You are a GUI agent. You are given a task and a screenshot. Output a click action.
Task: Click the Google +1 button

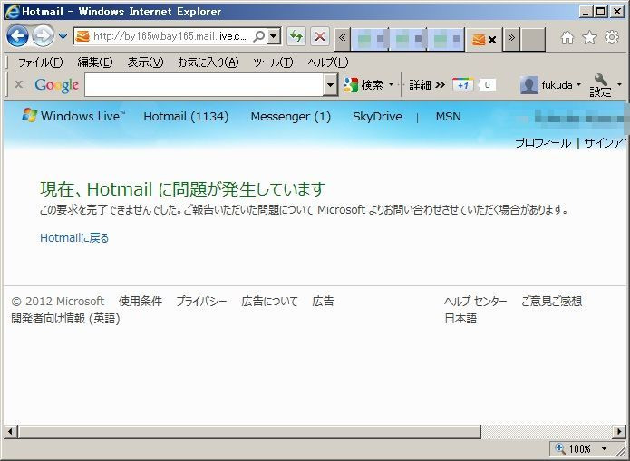[x=463, y=85]
